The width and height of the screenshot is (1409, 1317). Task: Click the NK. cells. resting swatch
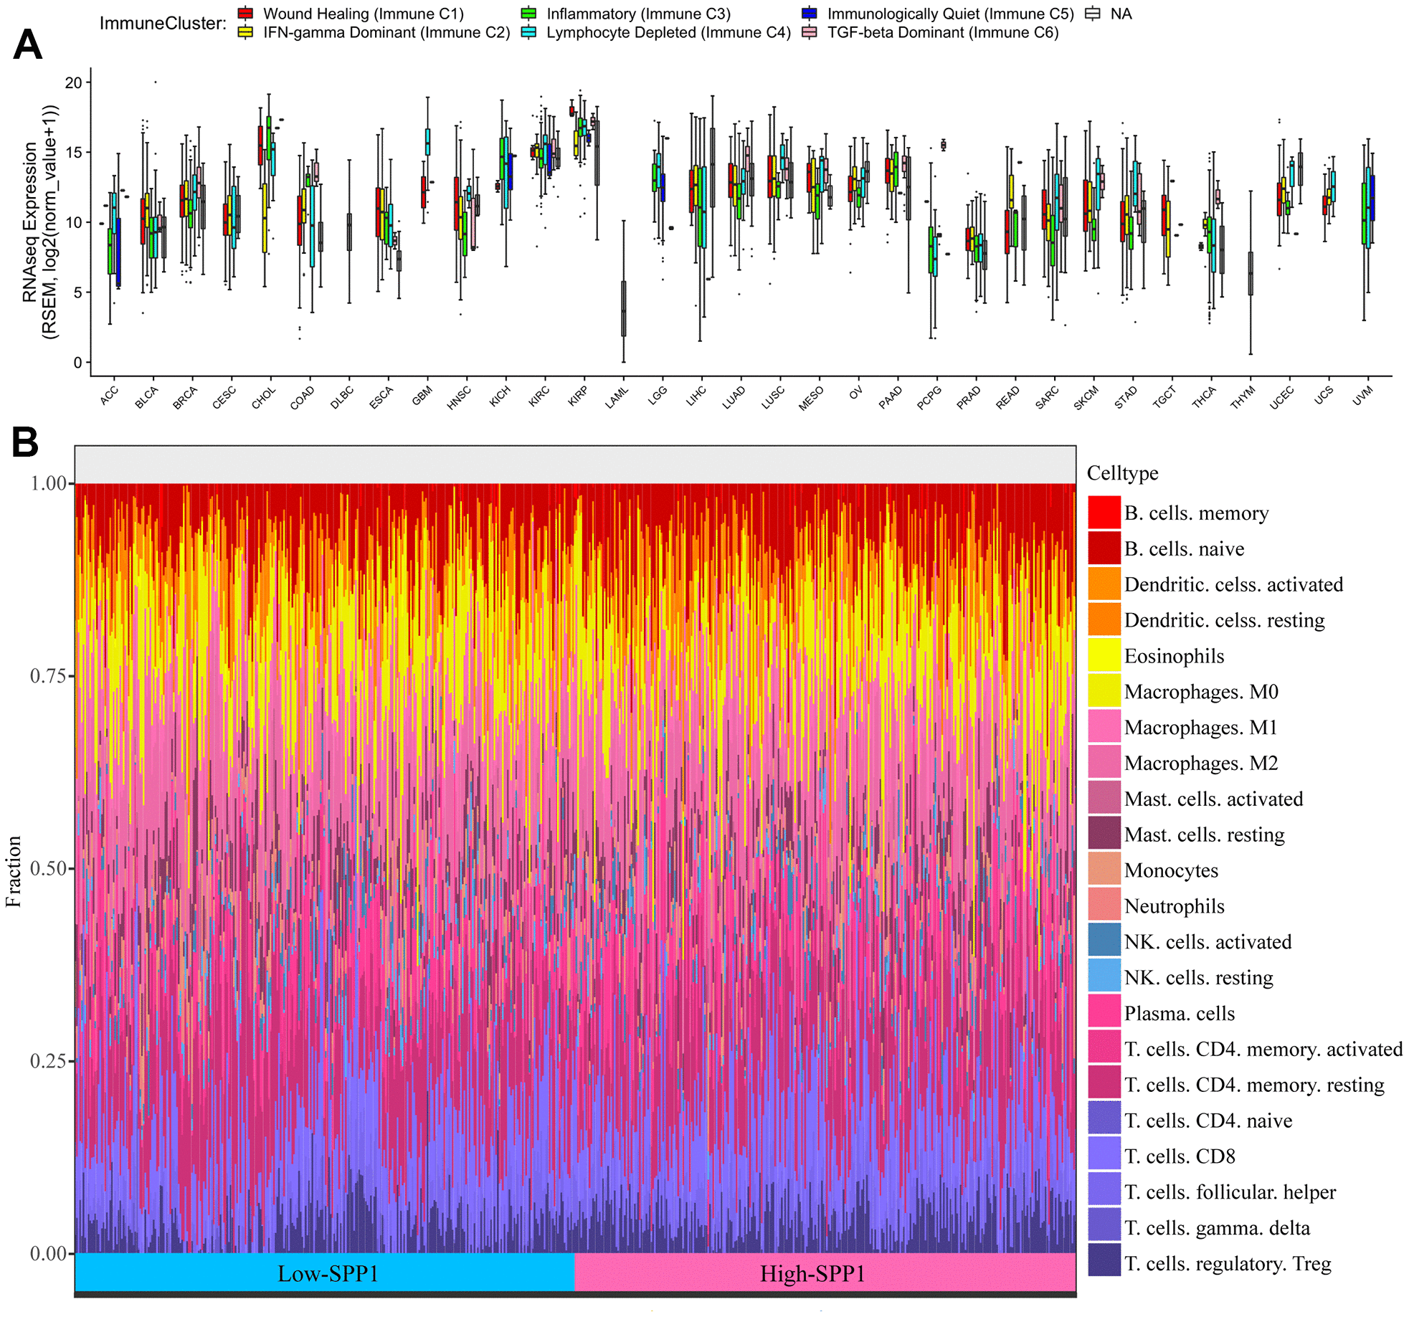click(x=1104, y=976)
